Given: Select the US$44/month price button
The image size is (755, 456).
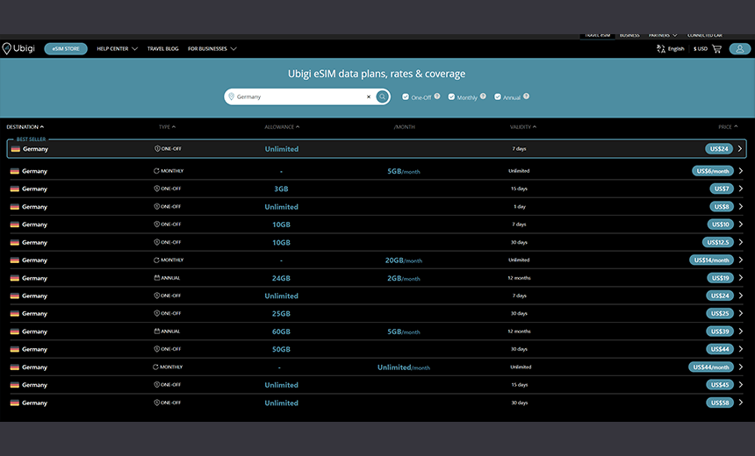Looking at the screenshot, I should (x=711, y=367).
